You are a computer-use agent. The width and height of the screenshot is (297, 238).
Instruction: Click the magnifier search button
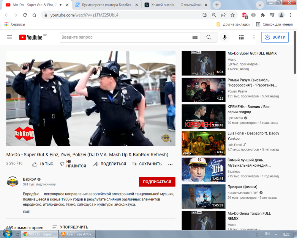209,37
